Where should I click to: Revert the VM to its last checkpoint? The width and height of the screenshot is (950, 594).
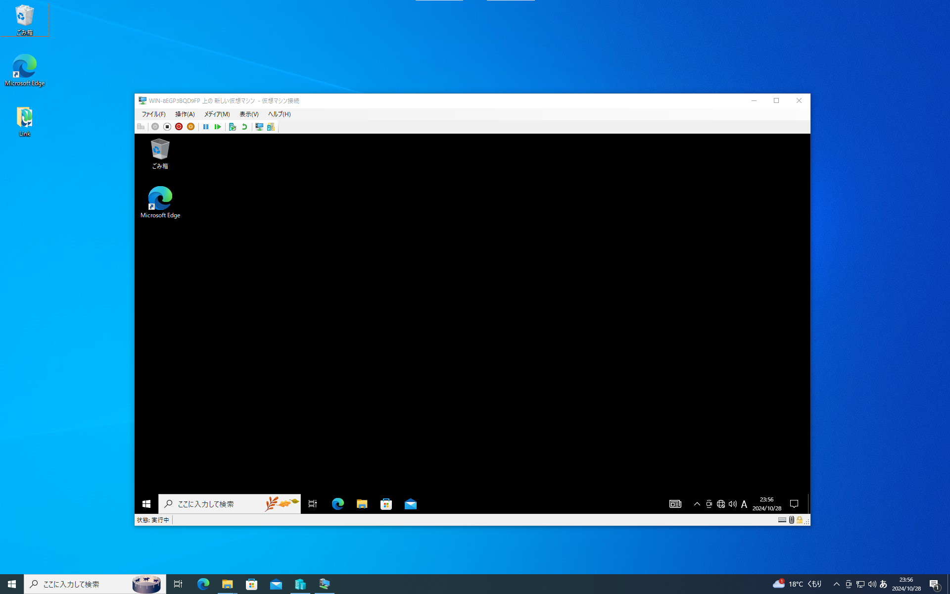pyautogui.click(x=244, y=127)
